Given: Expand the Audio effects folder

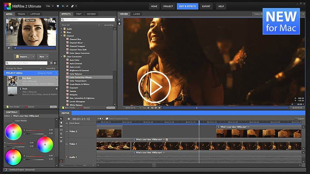Looking at the screenshot, I should (62, 29).
